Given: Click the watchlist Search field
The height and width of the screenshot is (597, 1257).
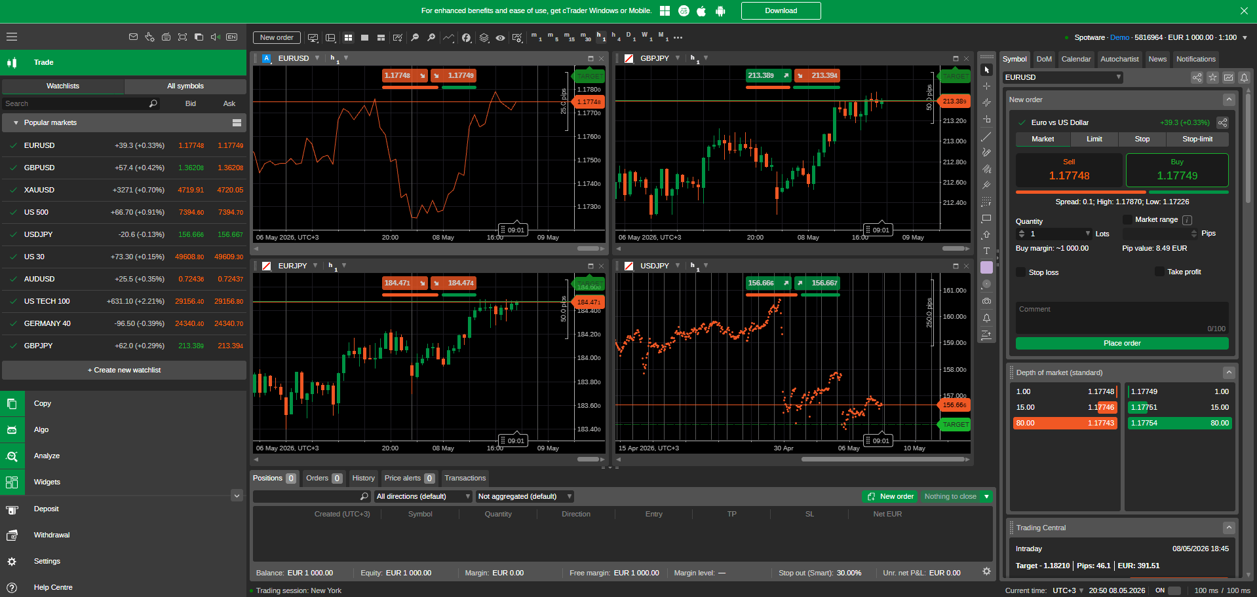Looking at the screenshot, I should tap(81, 103).
